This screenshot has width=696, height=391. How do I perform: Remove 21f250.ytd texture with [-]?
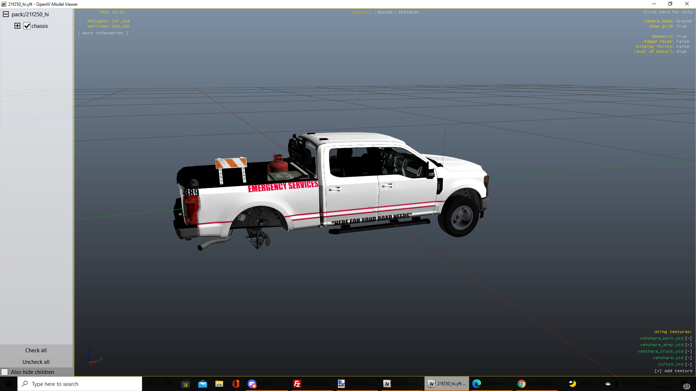tap(688, 365)
